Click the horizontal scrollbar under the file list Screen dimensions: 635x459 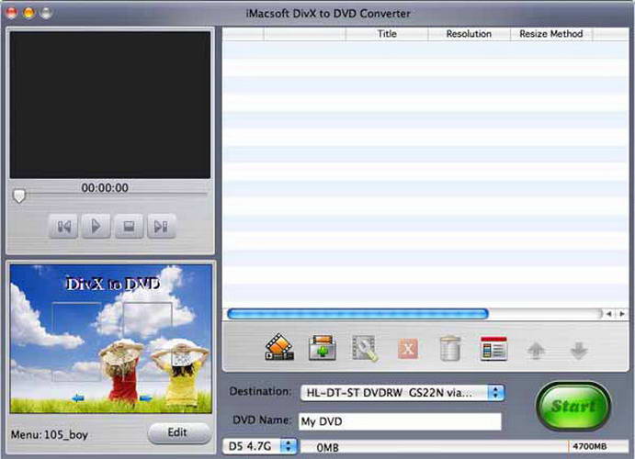pyautogui.click(x=358, y=314)
